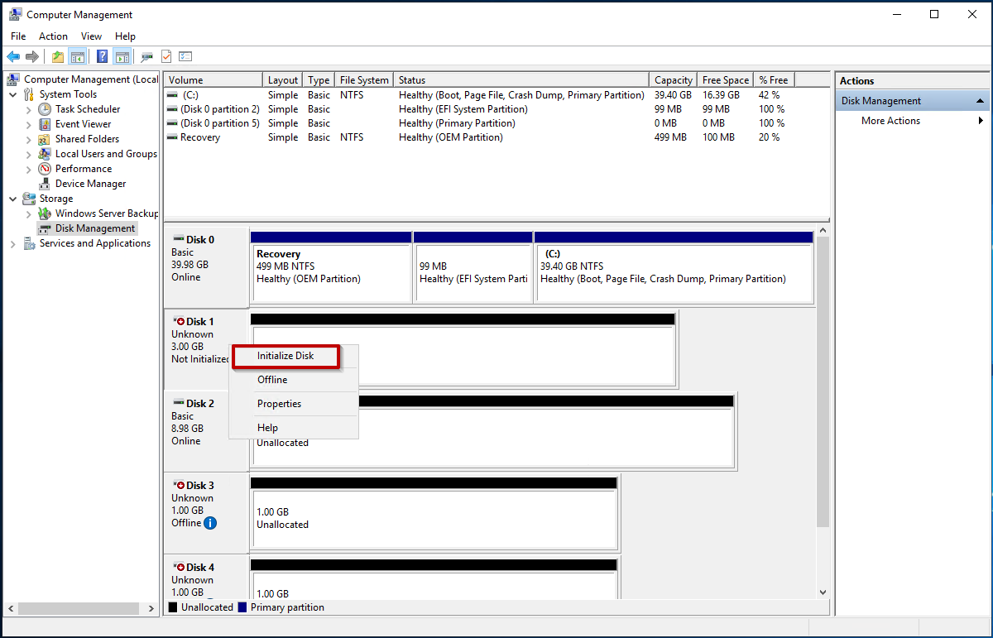Expand the Windows Server Backup node
The image size is (993, 638).
click(29, 213)
